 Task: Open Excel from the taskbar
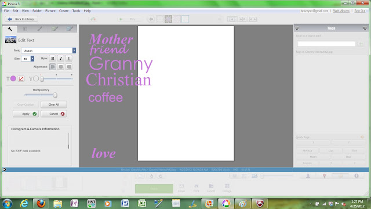[x=141, y=204]
